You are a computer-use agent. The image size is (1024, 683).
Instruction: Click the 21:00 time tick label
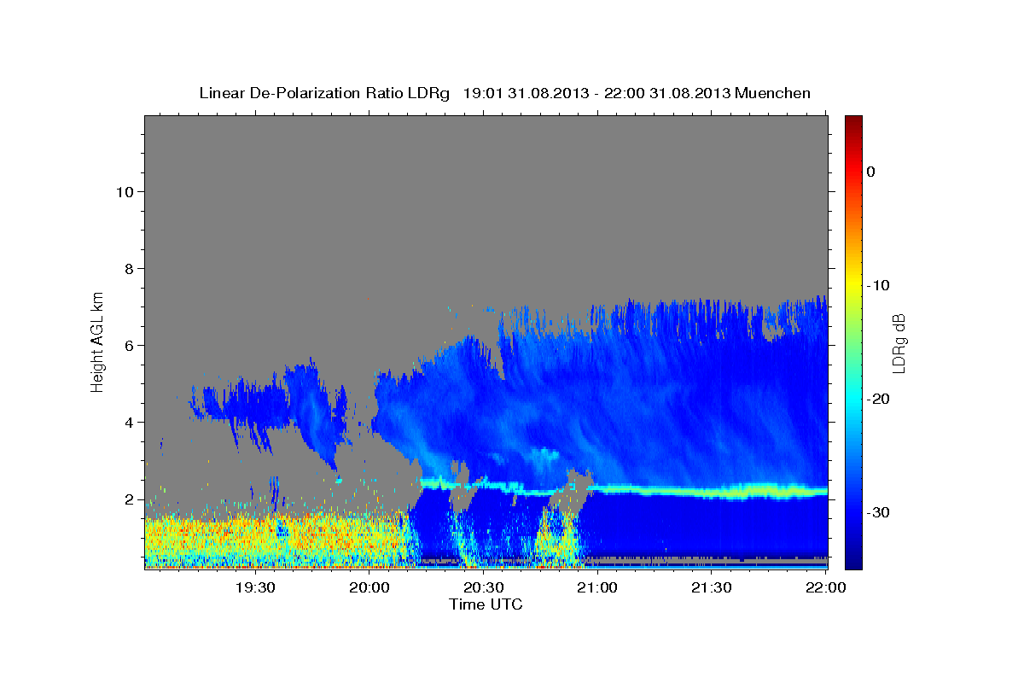[x=596, y=588]
